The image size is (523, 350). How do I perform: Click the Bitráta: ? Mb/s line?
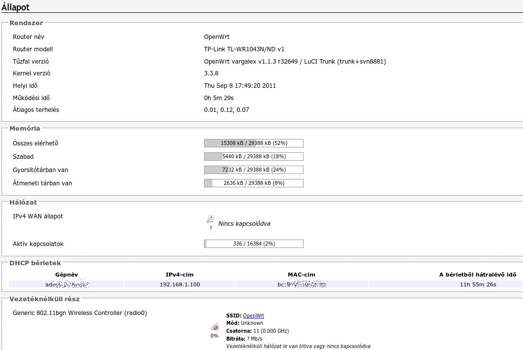coord(244,339)
